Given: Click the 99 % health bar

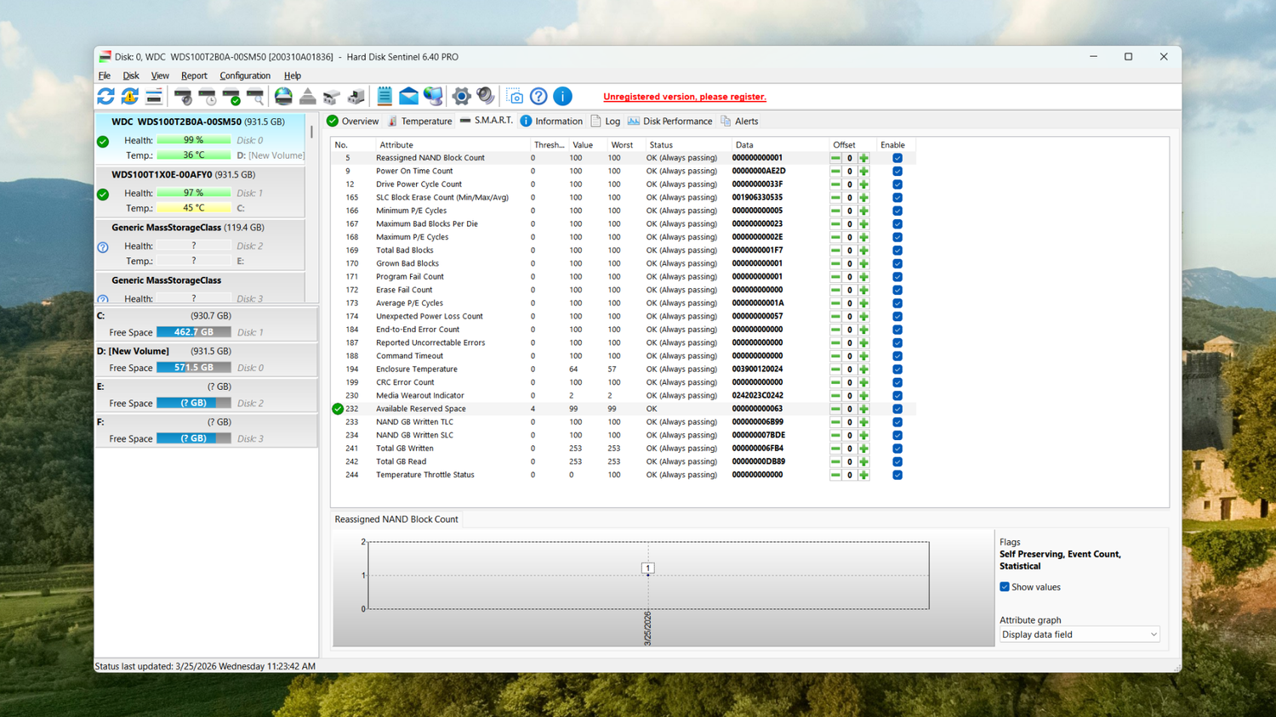Looking at the screenshot, I should coord(194,140).
